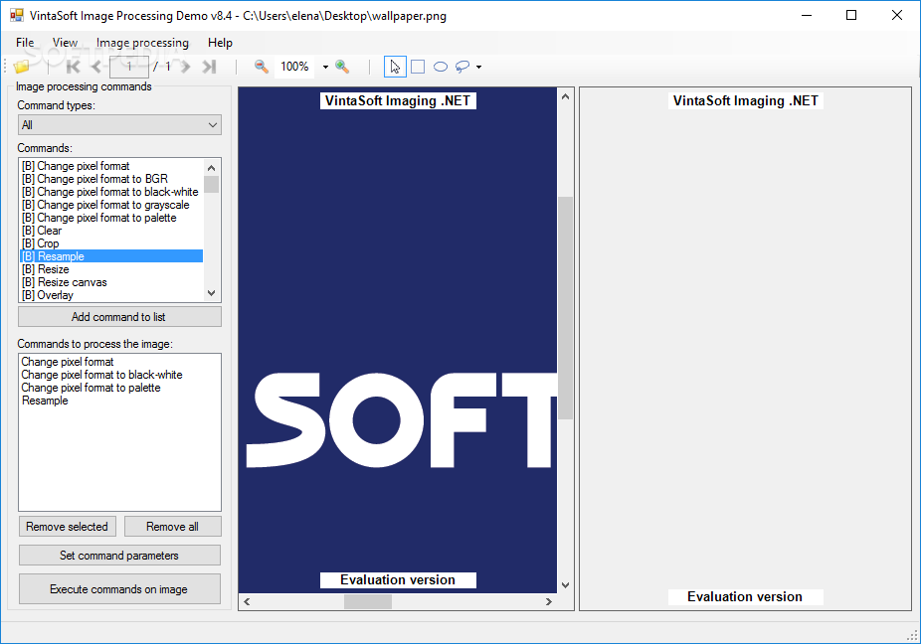Viewport: 921px width, 644px height.
Task: Go to previous page arrow
Action: [x=96, y=67]
